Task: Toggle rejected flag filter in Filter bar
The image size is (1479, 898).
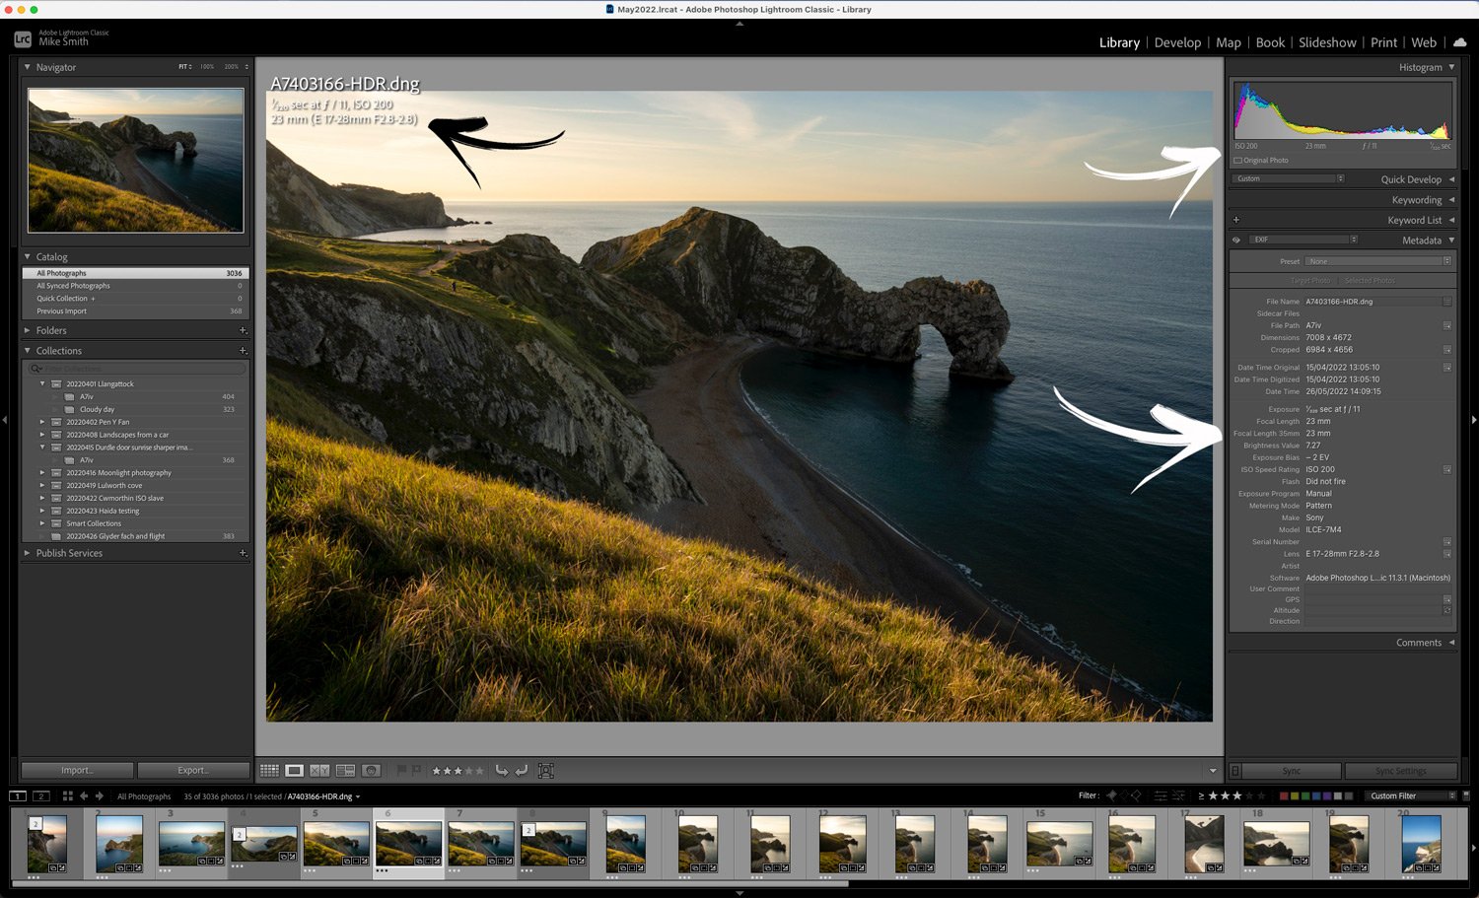Action: point(1136,795)
